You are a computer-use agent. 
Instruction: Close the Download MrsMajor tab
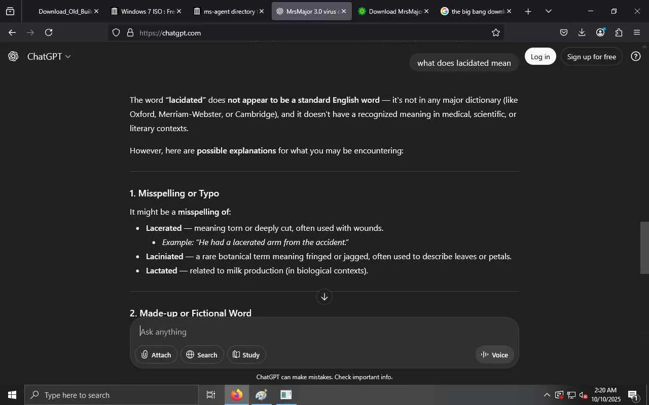426,11
